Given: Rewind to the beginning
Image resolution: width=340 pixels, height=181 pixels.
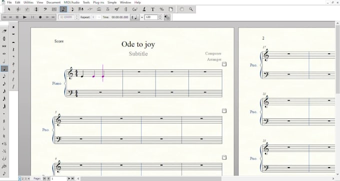Looking at the screenshot, I should pyautogui.click(x=4, y=17).
